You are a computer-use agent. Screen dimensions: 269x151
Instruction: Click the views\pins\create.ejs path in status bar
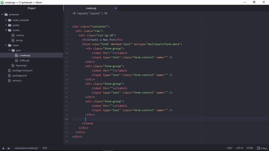[26, 148]
